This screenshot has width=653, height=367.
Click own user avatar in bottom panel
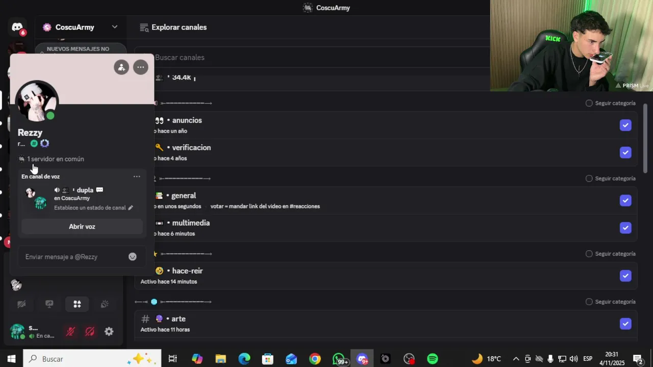click(x=17, y=331)
